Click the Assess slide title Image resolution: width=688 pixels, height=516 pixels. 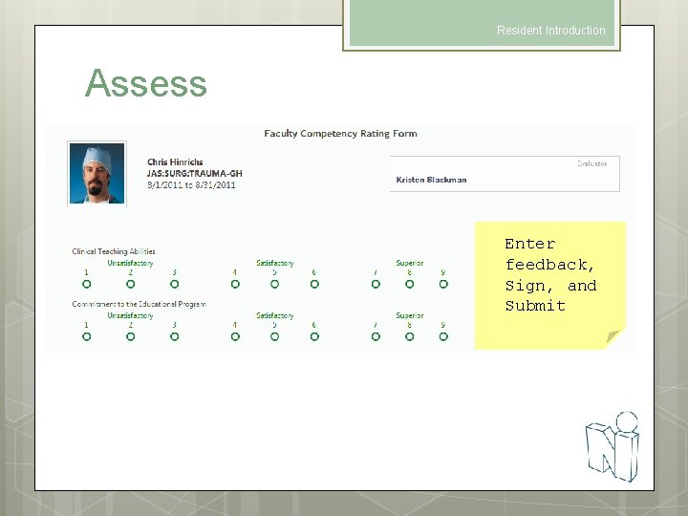(145, 83)
